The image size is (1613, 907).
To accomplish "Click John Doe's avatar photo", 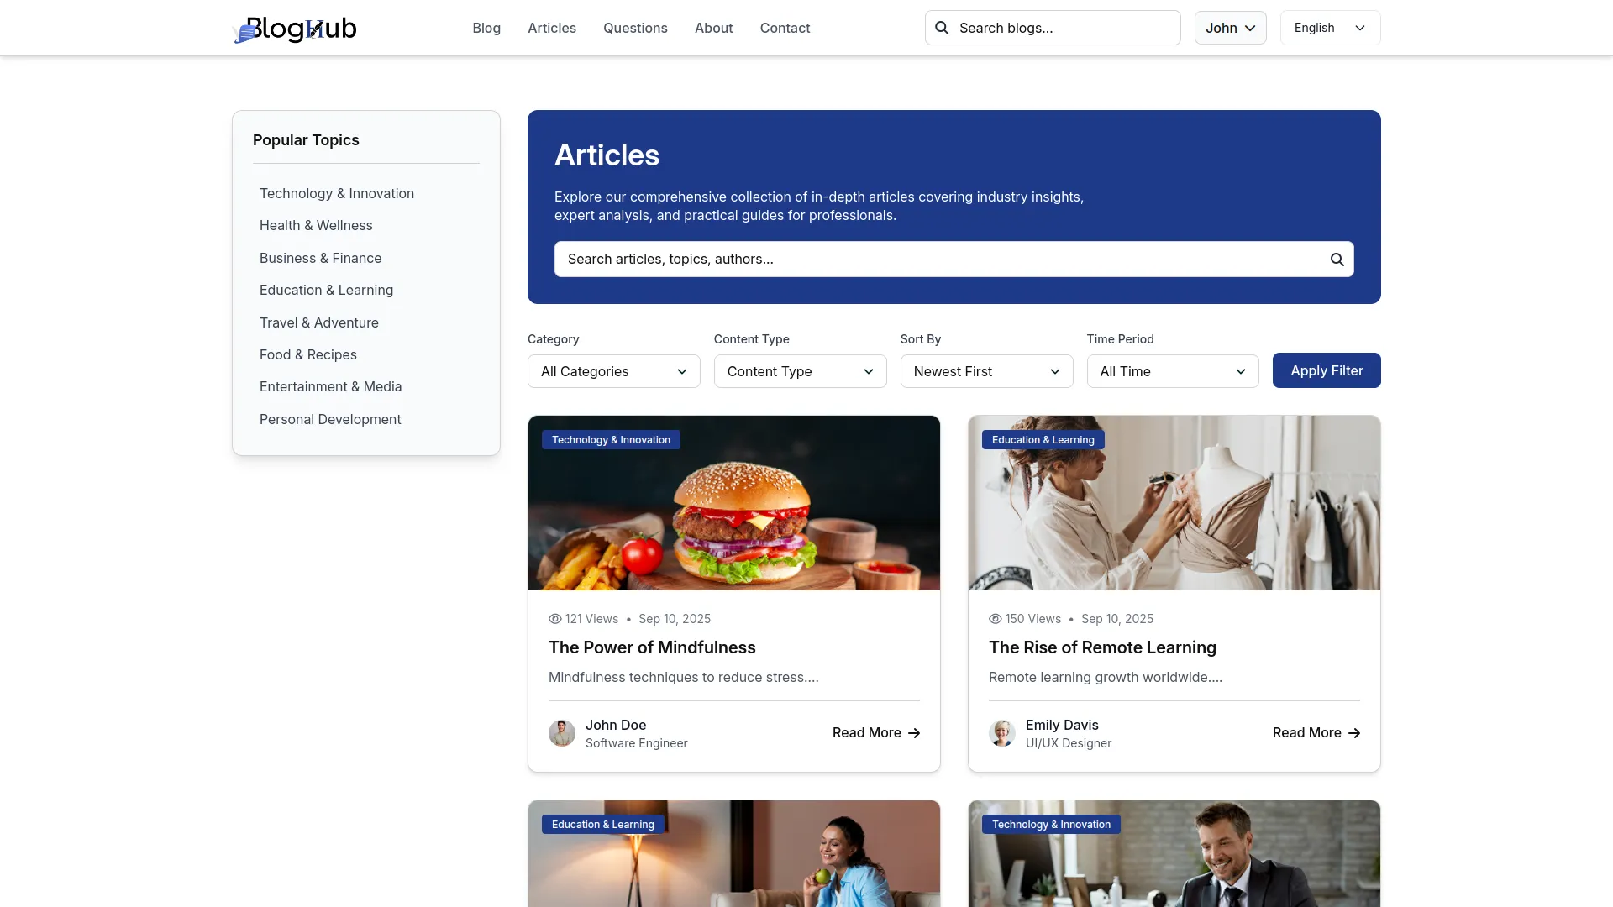I will pyautogui.click(x=562, y=733).
